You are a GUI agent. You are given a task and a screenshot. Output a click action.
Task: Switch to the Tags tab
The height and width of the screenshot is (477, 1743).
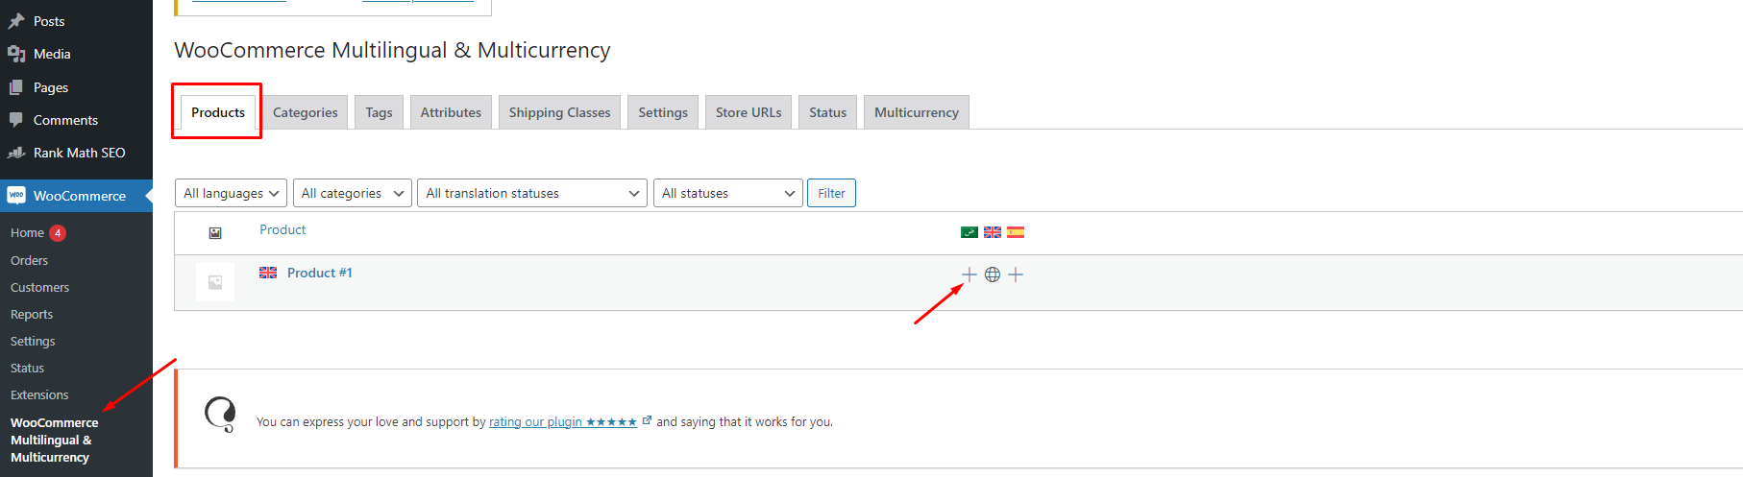point(379,112)
